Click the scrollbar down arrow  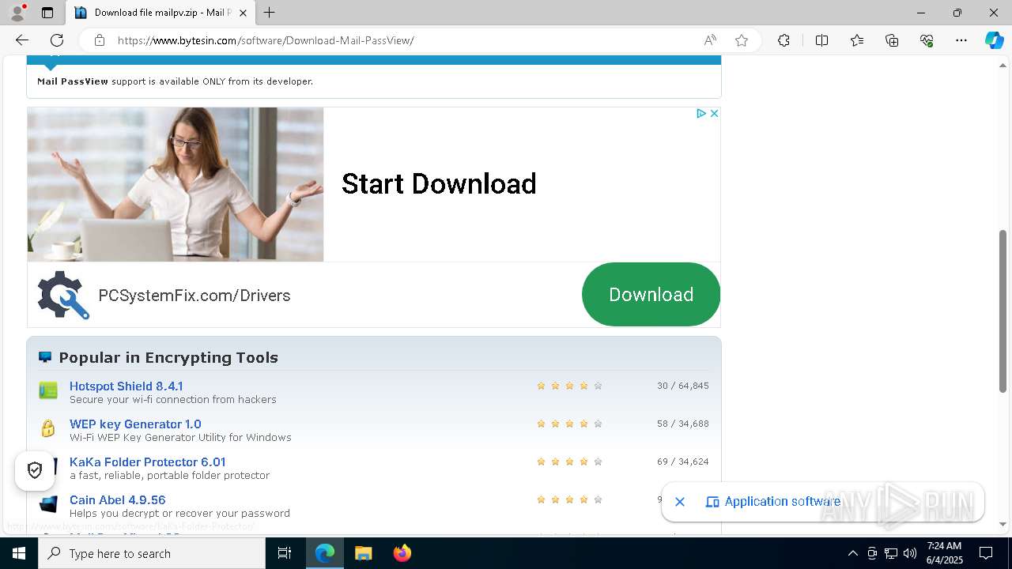coord(1003,524)
